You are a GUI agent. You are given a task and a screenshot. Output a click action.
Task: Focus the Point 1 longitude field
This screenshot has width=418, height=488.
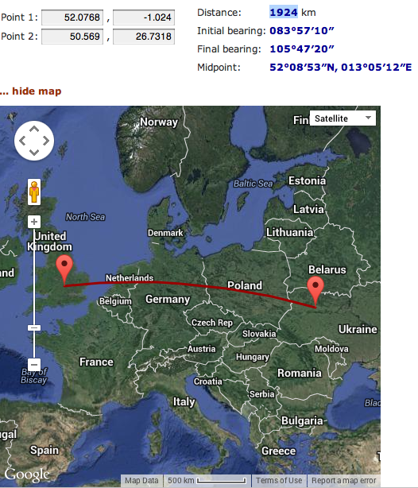pyautogui.click(x=144, y=17)
